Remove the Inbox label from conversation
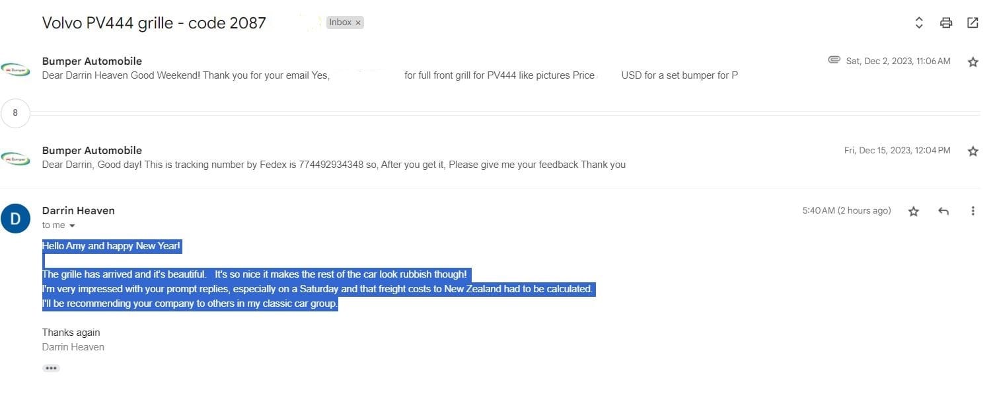This screenshot has width=993, height=398. (x=358, y=22)
